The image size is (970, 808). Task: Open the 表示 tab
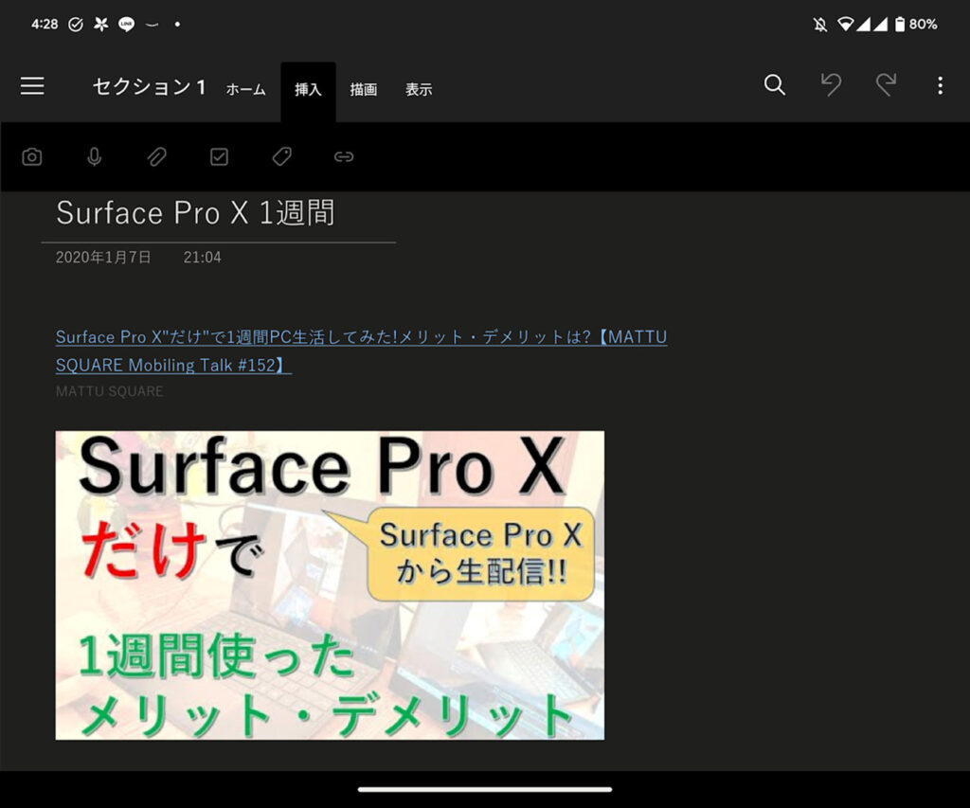[x=419, y=90]
